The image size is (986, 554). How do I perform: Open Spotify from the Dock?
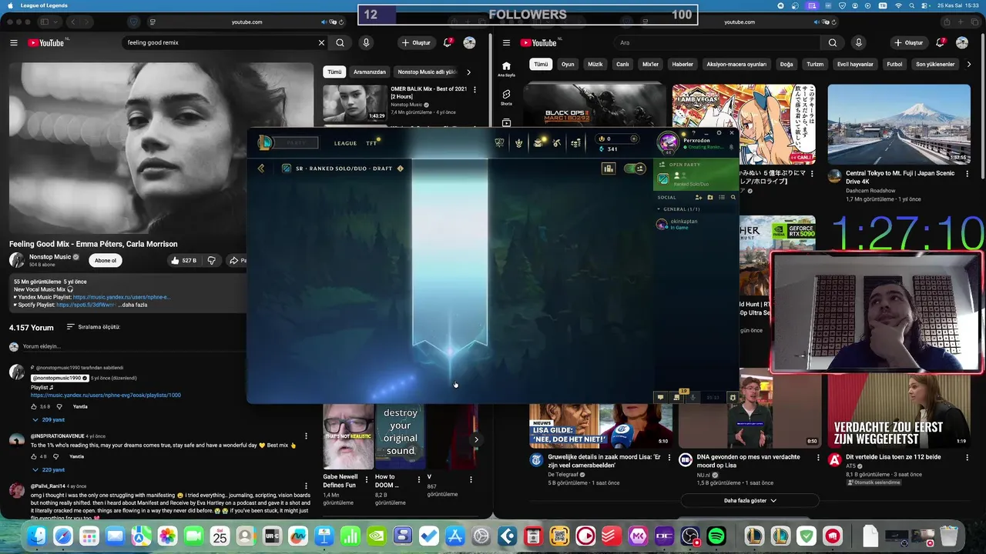coord(716,536)
